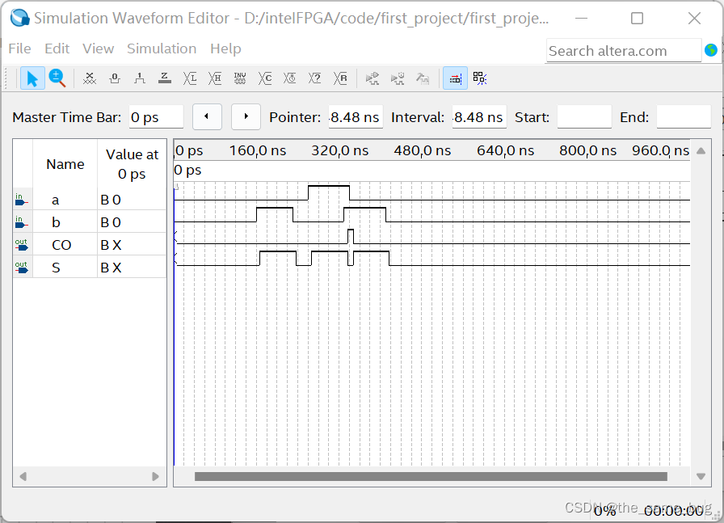The image size is (724, 523).
Task: Apply Random Values (XR) icon
Action: point(340,78)
